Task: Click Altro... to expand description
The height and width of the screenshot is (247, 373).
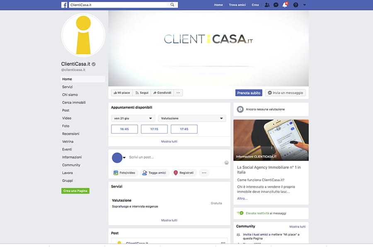Action: [242, 199]
